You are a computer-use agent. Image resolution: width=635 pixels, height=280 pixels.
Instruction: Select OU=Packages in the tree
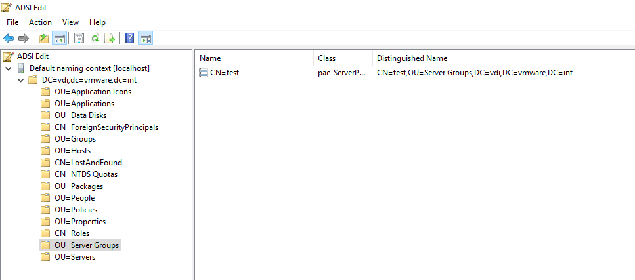point(79,186)
